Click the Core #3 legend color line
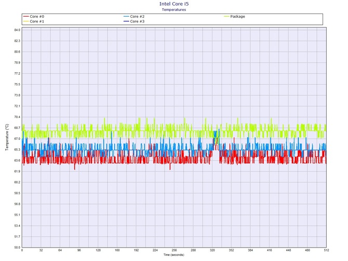The height and width of the screenshot is (261, 348). [x=125, y=21]
